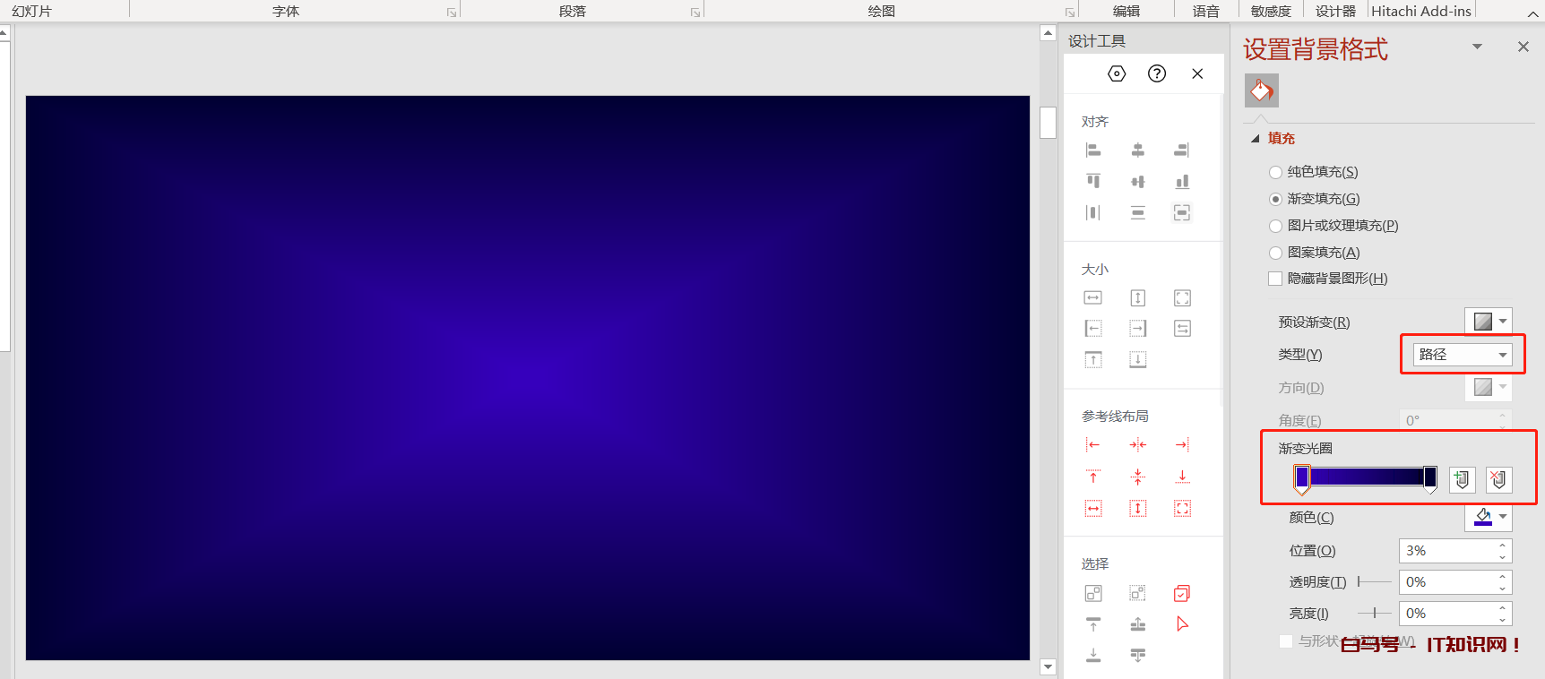This screenshot has width=1545, height=679.
Task: Click the remove gradient stop button
Action: pyautogui.click(x=1498, y=479)
